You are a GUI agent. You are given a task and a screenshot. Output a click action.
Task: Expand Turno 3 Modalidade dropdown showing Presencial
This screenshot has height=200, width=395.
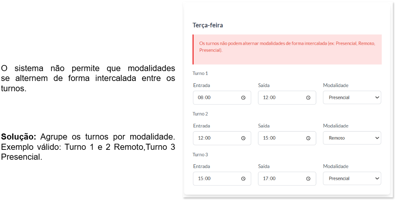click(x=352, y=179)
